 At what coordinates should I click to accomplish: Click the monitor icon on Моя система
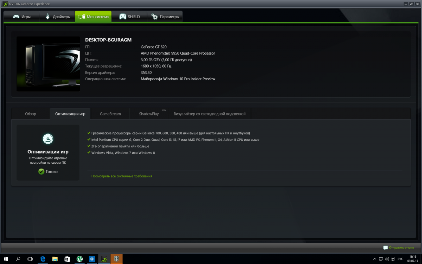82,17
